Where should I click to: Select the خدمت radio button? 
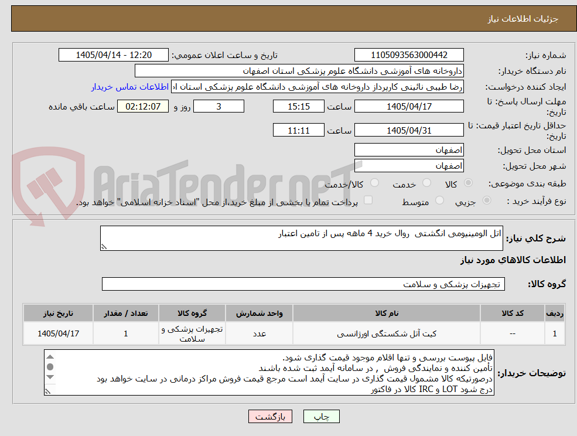point(426,183)
